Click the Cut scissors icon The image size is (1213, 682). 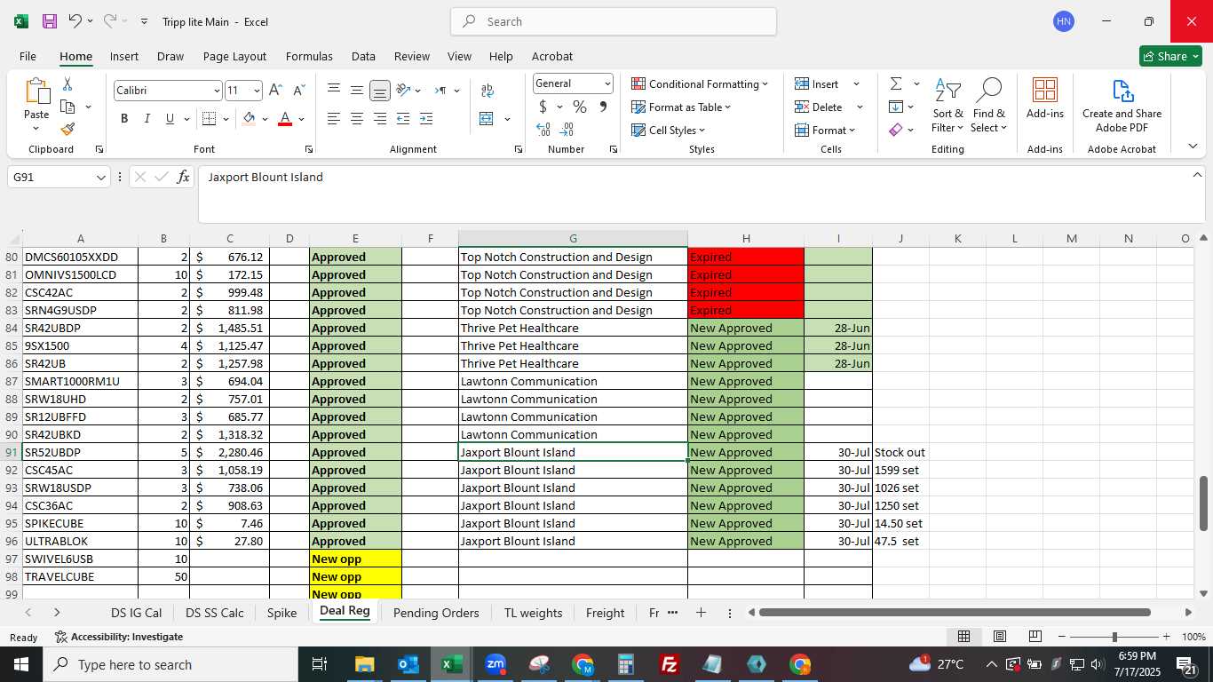pos(67,84)
